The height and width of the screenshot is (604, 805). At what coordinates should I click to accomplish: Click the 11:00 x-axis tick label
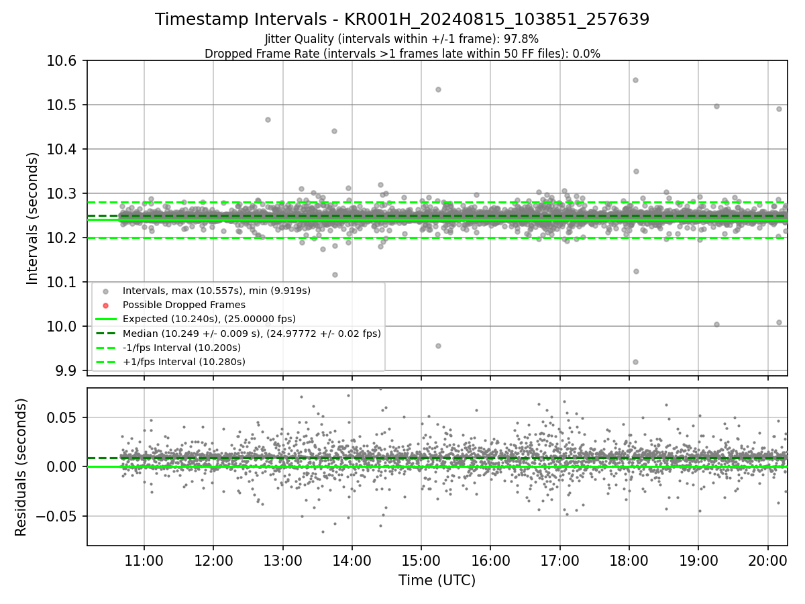pyautogui.click(x=144, y=560)
